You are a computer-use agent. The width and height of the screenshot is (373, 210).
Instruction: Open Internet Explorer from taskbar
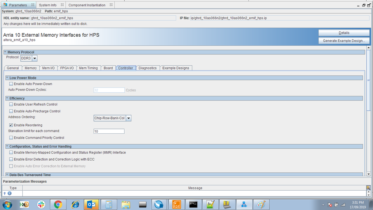(75, 204)
